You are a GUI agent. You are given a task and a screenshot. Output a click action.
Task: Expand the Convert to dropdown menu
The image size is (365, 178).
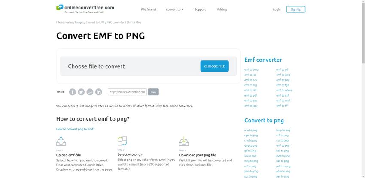click(x=174, y=9)
